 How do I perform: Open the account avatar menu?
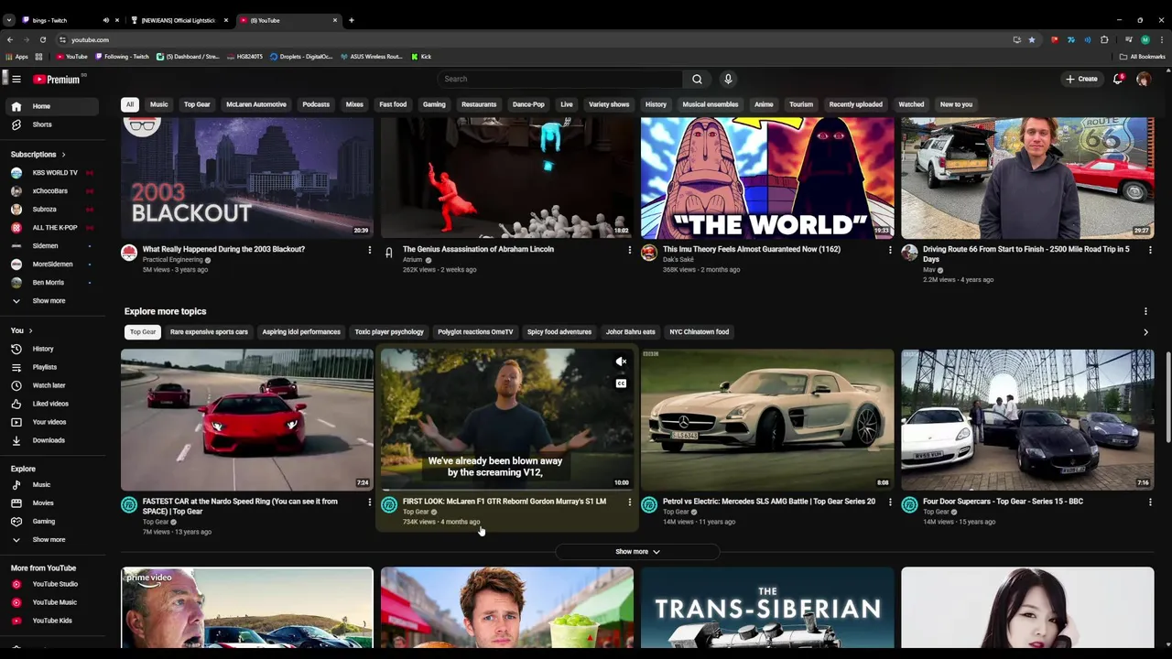(x=1144, y=80)
